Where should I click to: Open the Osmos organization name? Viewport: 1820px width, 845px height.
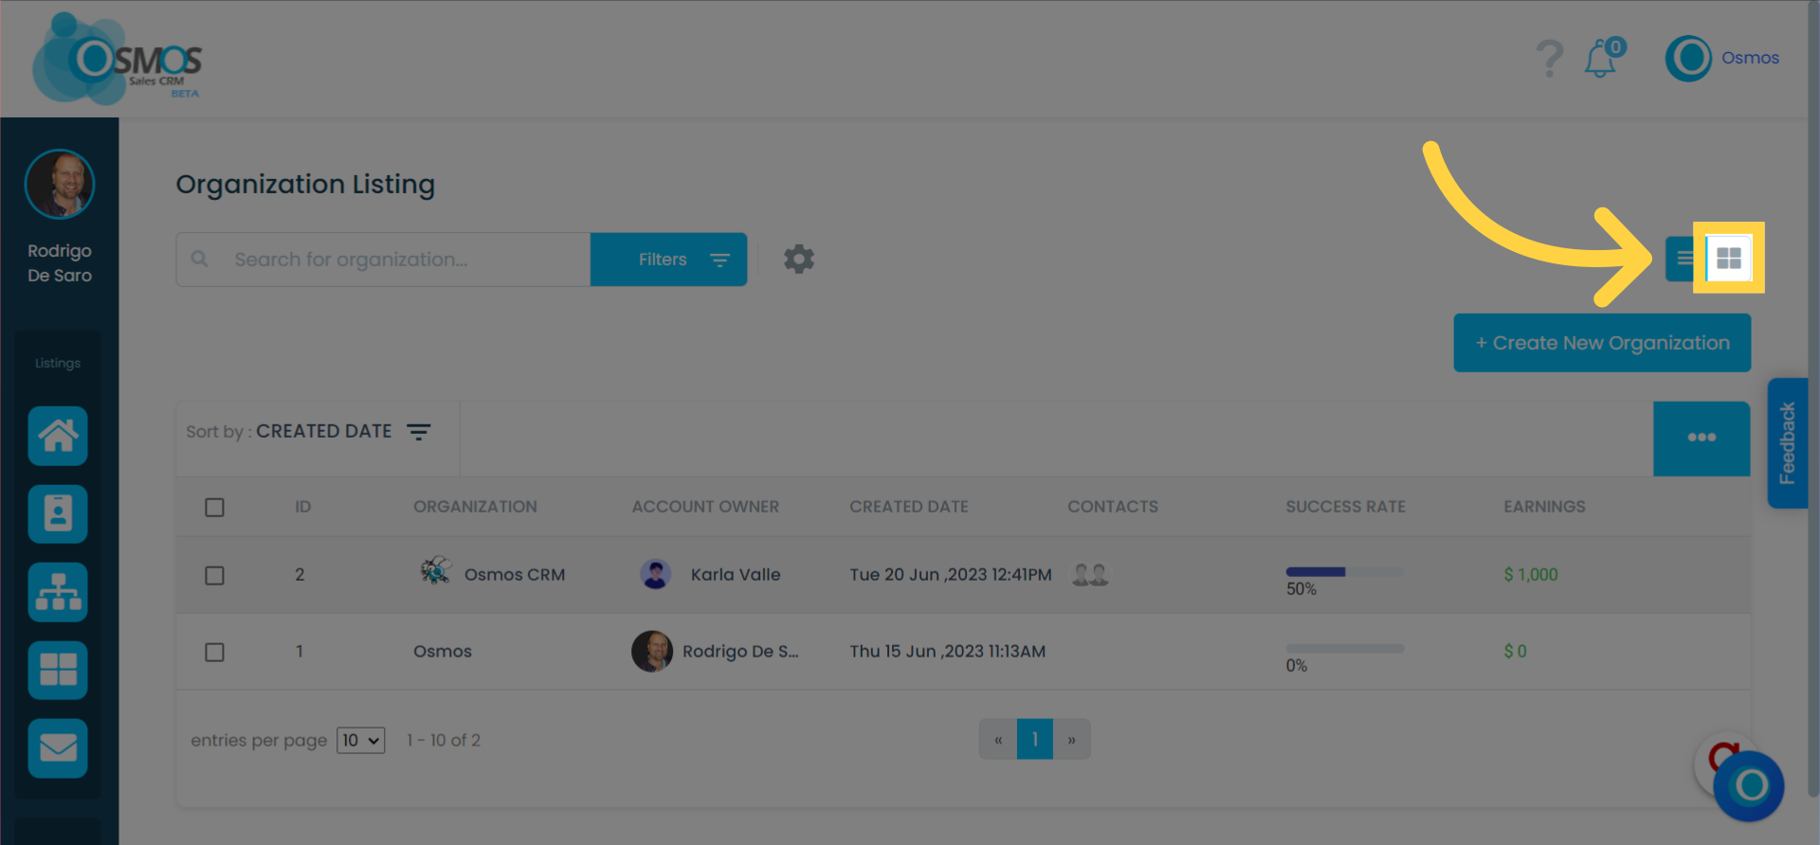coord(443,652)
